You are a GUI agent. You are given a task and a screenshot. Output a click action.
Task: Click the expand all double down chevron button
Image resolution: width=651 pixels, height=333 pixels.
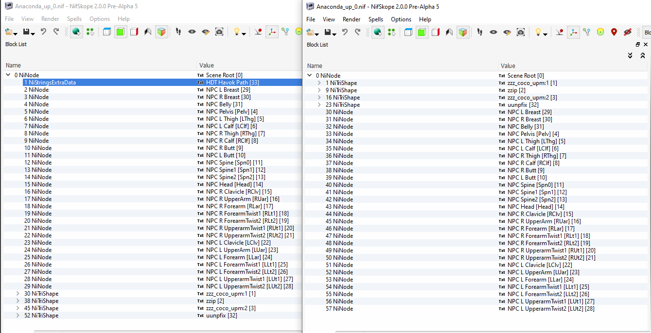(630, 56)
